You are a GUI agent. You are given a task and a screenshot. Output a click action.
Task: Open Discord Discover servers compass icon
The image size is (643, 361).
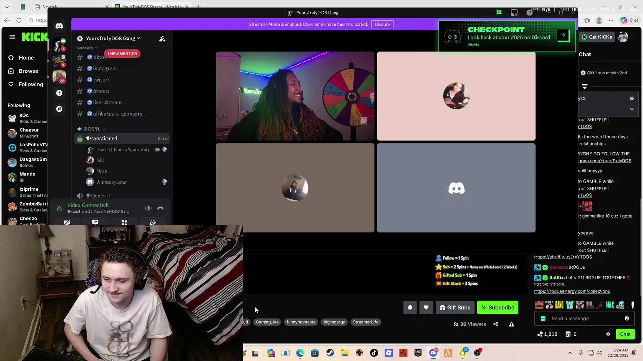click(x=59, y=109)
